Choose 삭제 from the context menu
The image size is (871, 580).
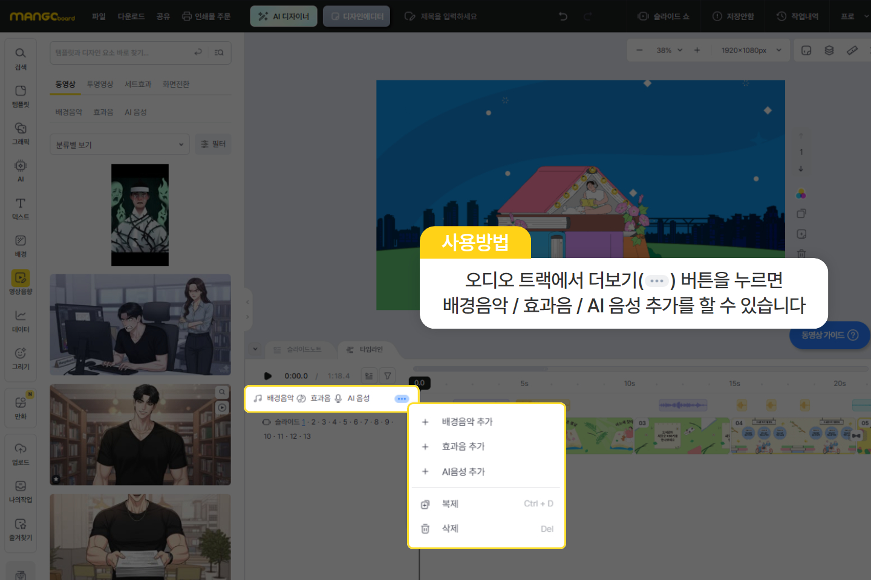[x=450, y=529]
